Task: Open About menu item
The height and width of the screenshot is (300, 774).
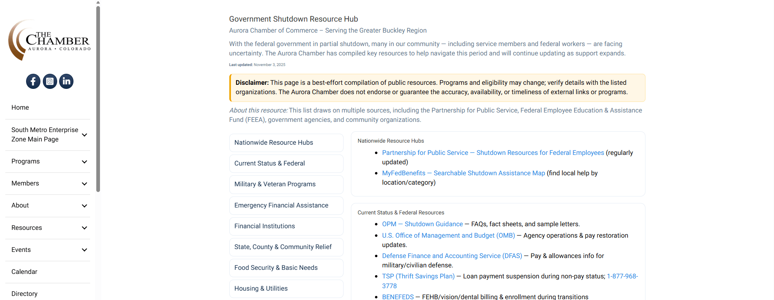Action: pyautogui.click(x=20, y=205)
